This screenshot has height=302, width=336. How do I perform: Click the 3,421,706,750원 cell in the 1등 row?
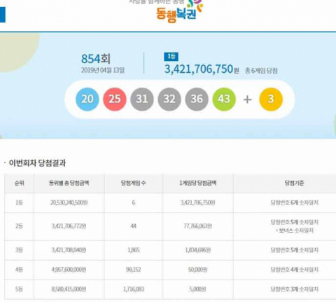pyautogui.click(x=198, y=203)
